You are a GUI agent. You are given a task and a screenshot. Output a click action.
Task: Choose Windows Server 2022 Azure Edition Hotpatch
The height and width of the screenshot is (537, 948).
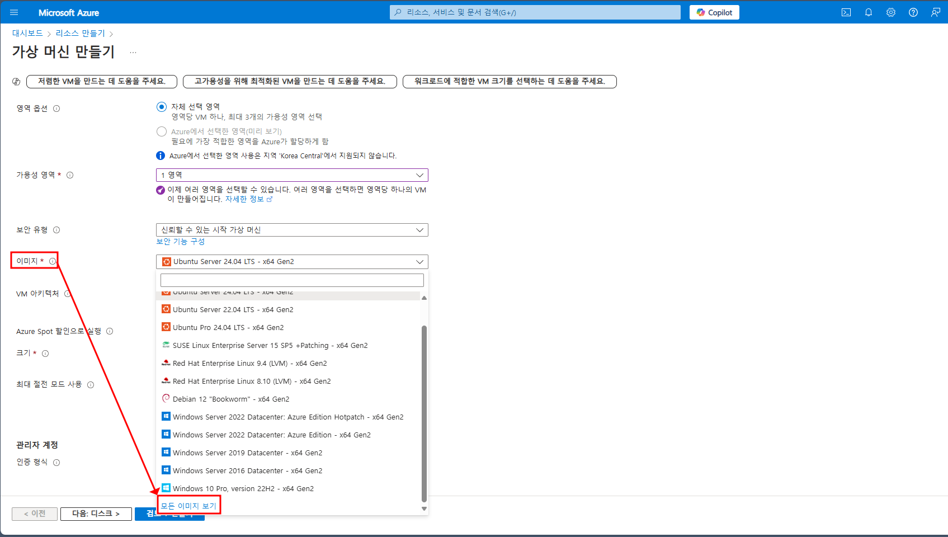(288, 417)
